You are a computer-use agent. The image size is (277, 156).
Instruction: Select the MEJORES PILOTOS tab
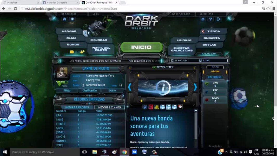77,107
